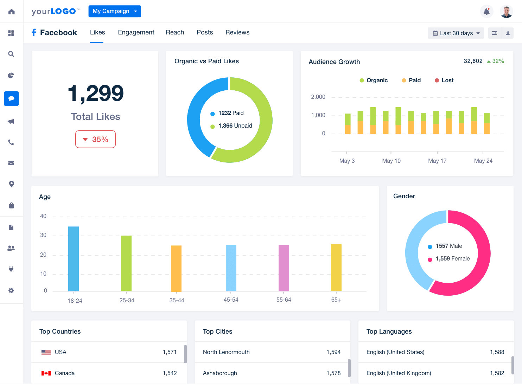Toggle the 1232 Paid donut legend
Screen dimensions: 522x386
[x=227, y=113]
